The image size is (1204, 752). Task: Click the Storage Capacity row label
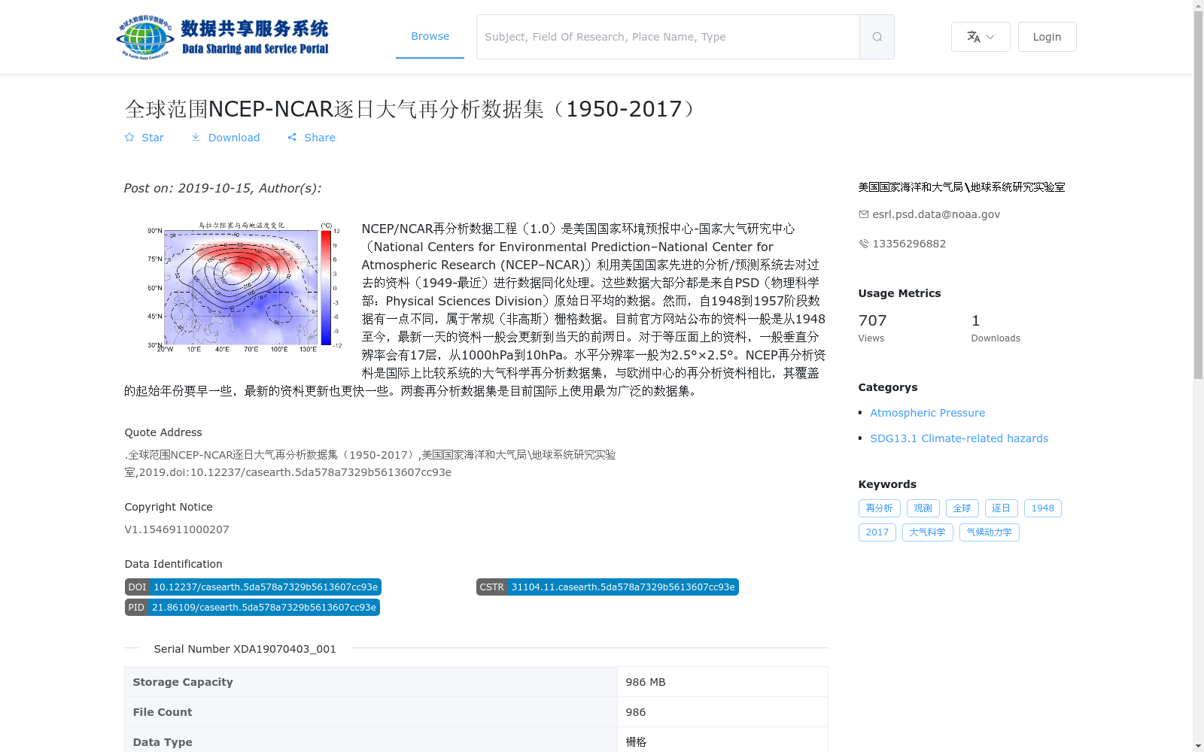183,682
